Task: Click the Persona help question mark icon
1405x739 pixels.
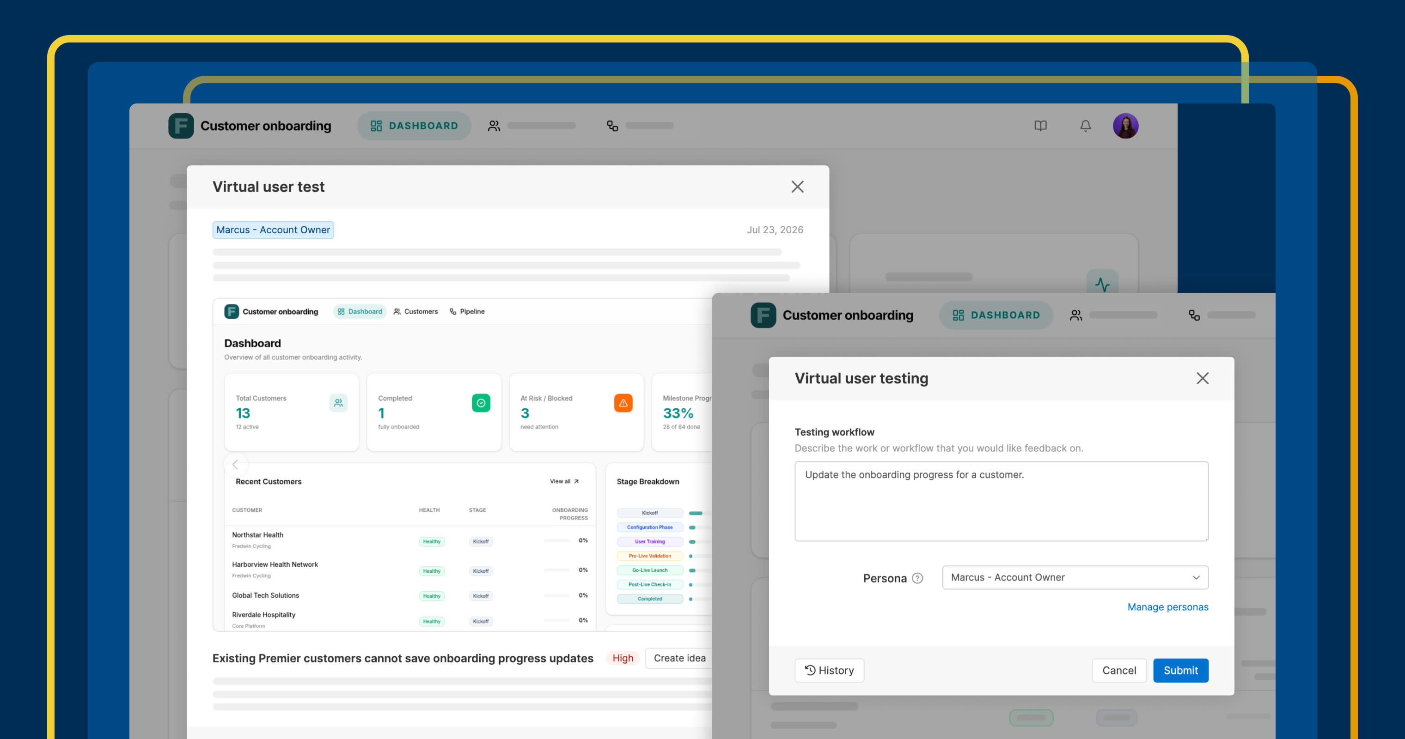Action: coord(917,578)
